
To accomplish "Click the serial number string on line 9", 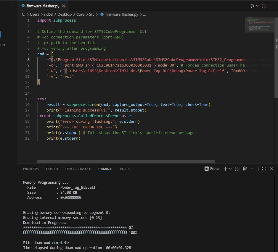I will click(124, 65).
